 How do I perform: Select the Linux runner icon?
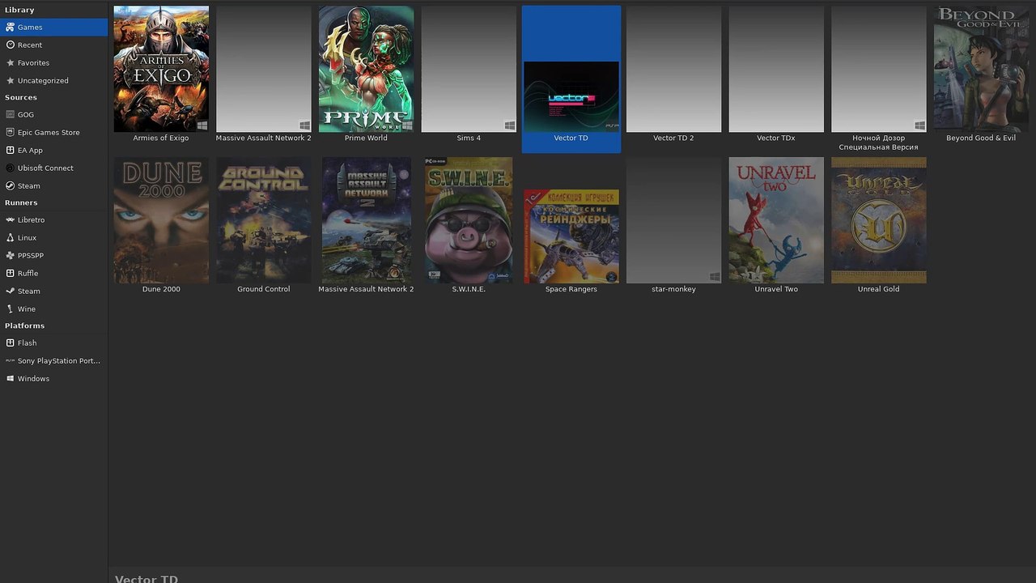(10, 238)
